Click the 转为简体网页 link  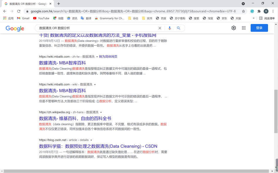108,57
